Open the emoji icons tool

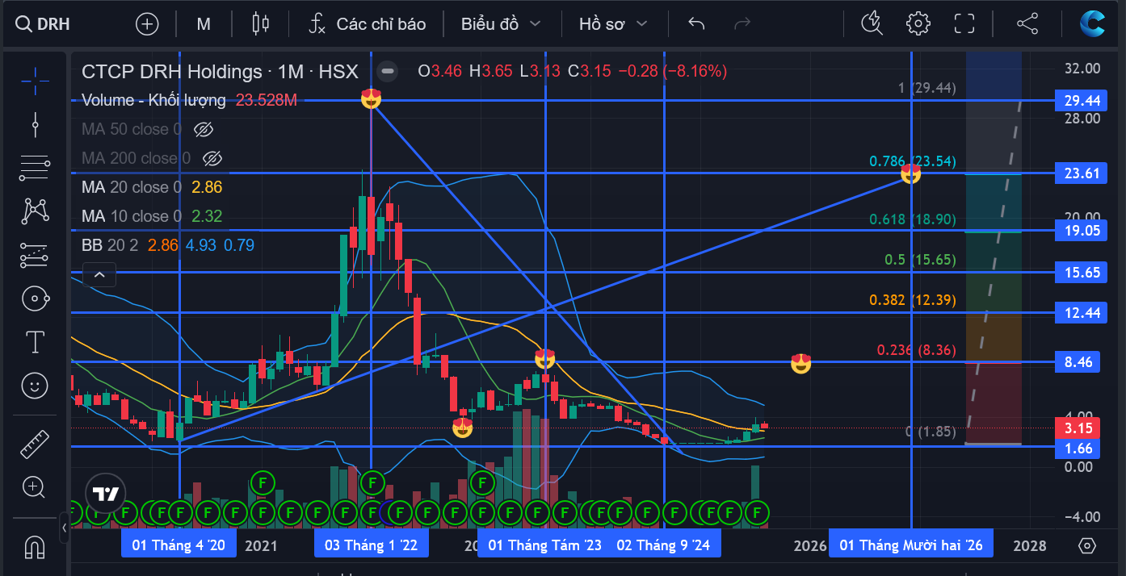[x=35, y=386]
